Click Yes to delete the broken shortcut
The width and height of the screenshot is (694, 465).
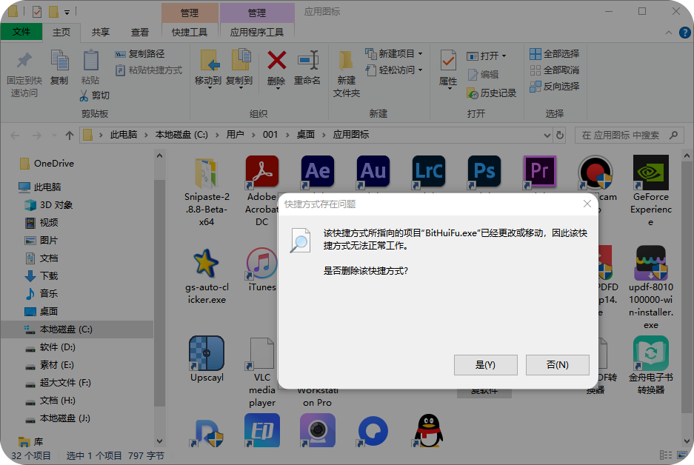pos(486,364)
